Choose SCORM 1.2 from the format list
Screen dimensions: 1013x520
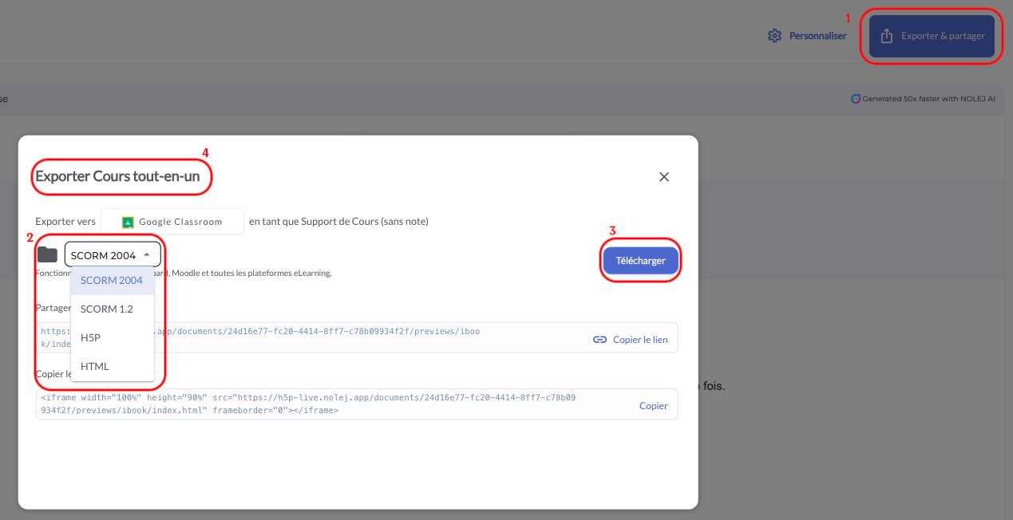tap(107, 309)
